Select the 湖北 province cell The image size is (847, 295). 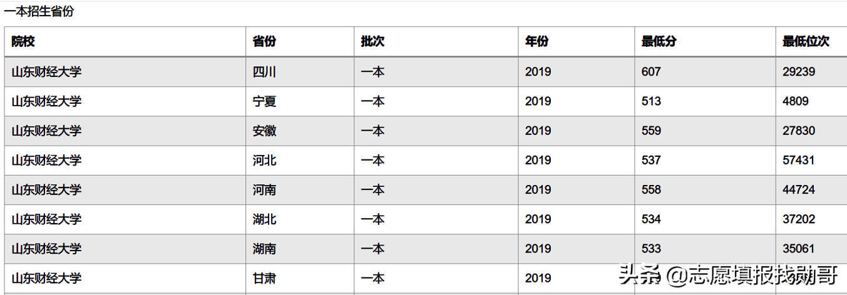pyautogui.click(x=264, y=219)
